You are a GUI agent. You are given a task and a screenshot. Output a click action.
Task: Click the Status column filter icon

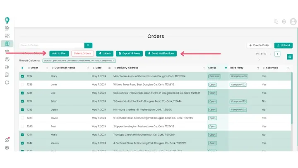[x=226, y=68]
